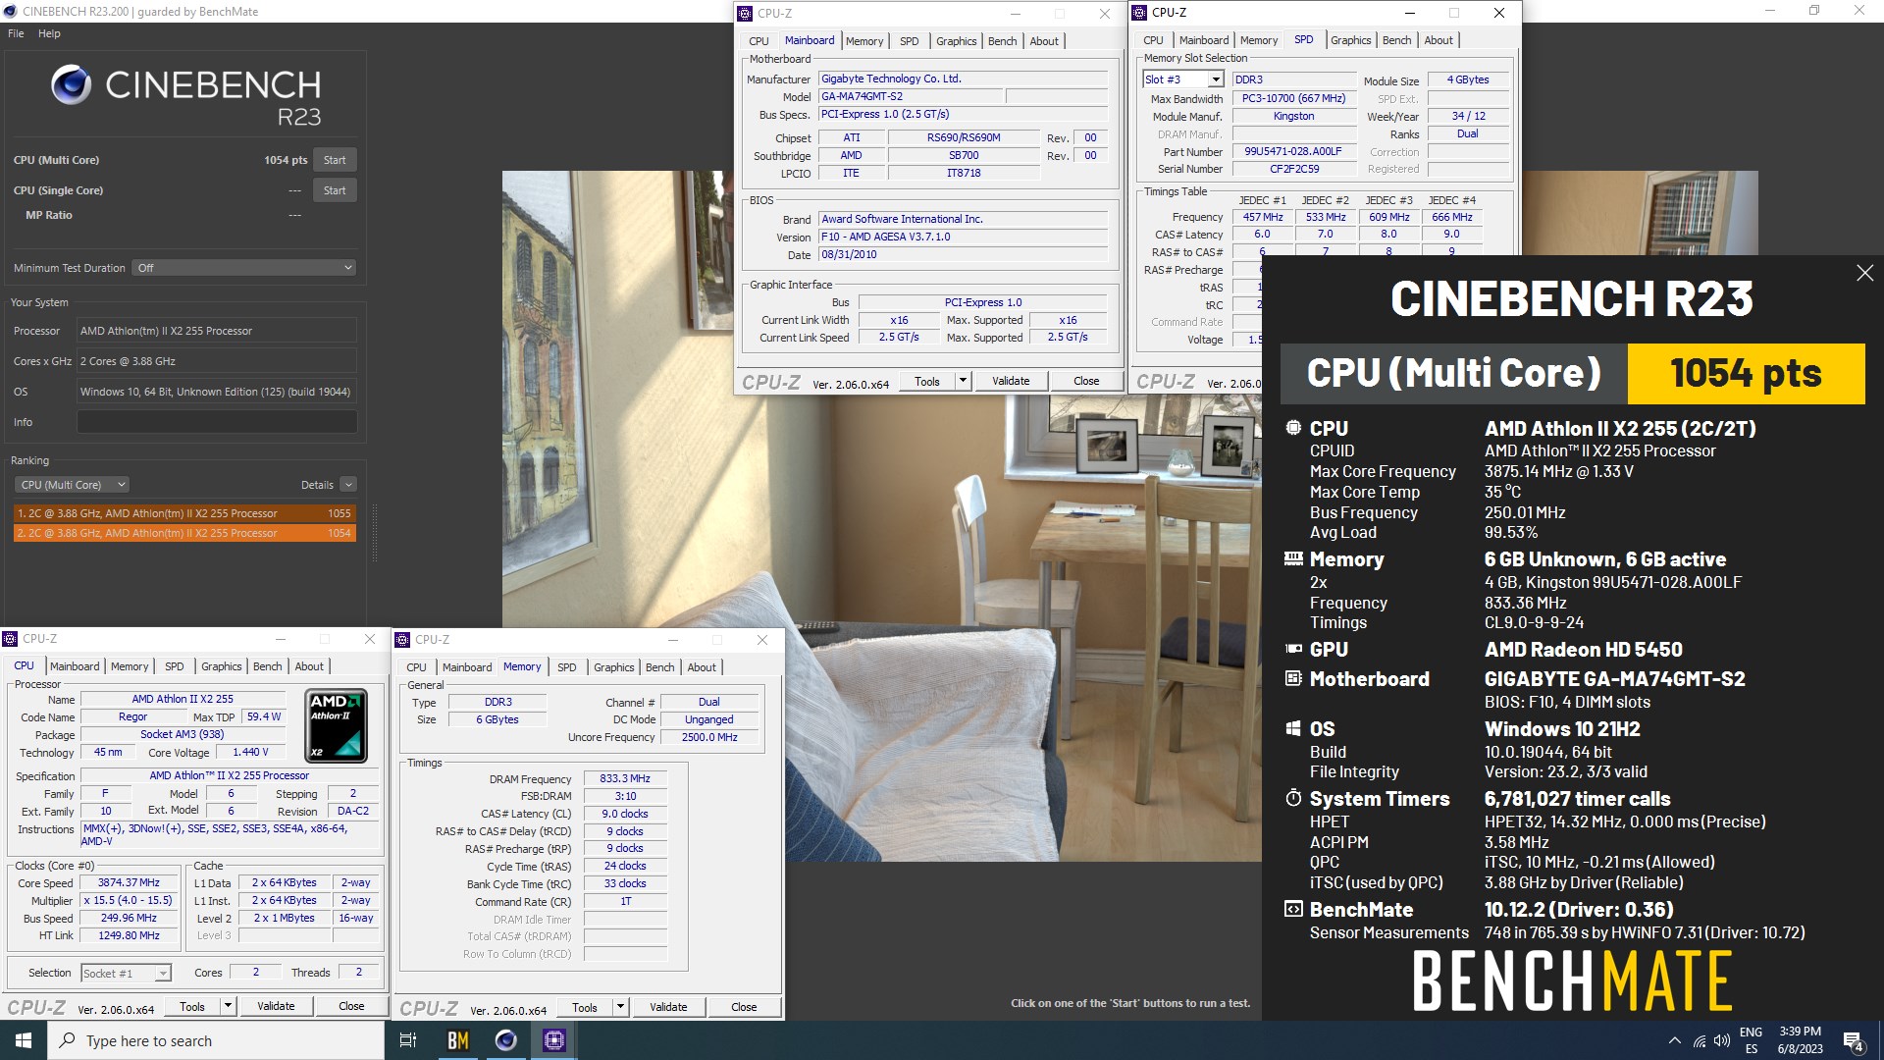Switch to Graphics tab in Mainboard CPU-Z window
Viewport: 1884px width, 1060px height.
956,41
